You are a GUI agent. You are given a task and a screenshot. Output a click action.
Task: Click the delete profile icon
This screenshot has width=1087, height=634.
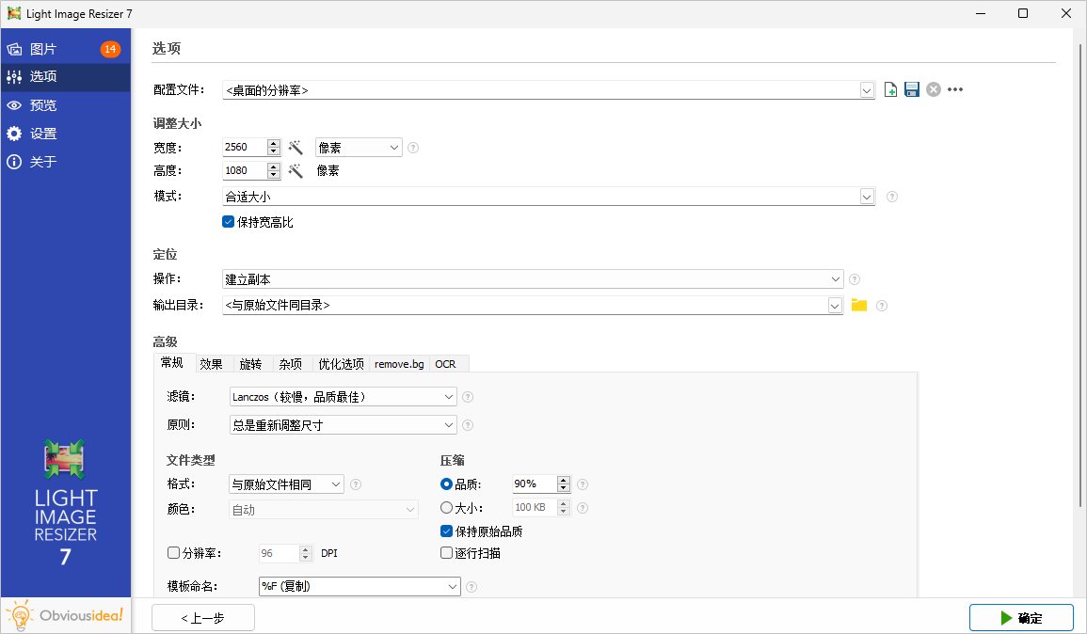(x=934, y=90)
